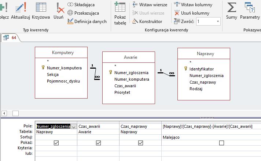Screen dimensions: 261x161
Task: Choose the Krzyżowa query type
Action: [41, 11]
